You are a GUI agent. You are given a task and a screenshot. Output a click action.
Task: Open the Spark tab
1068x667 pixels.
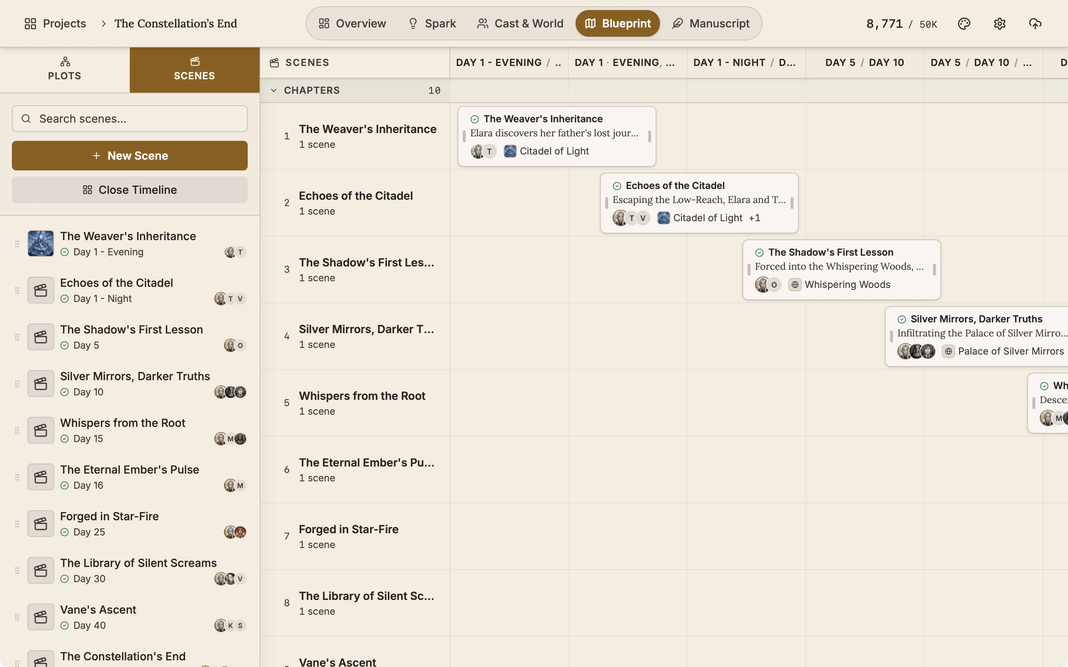coord(432,23)
